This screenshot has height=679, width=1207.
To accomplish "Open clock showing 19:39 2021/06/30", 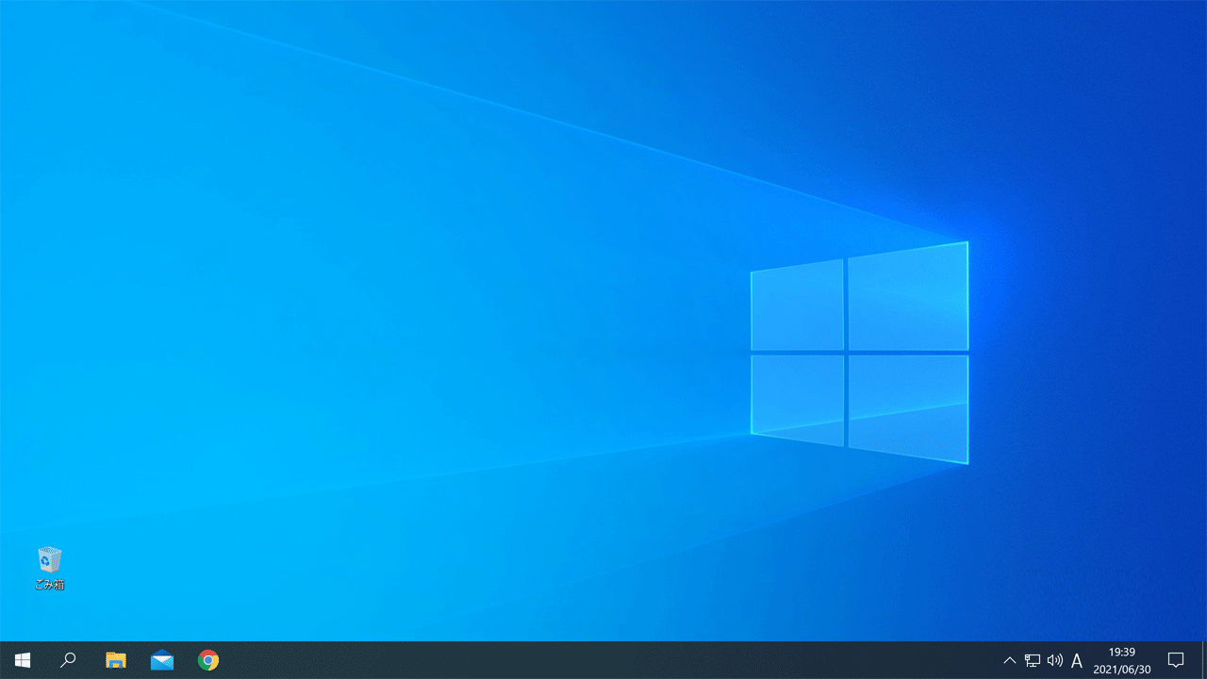I will click(1122, 660).
